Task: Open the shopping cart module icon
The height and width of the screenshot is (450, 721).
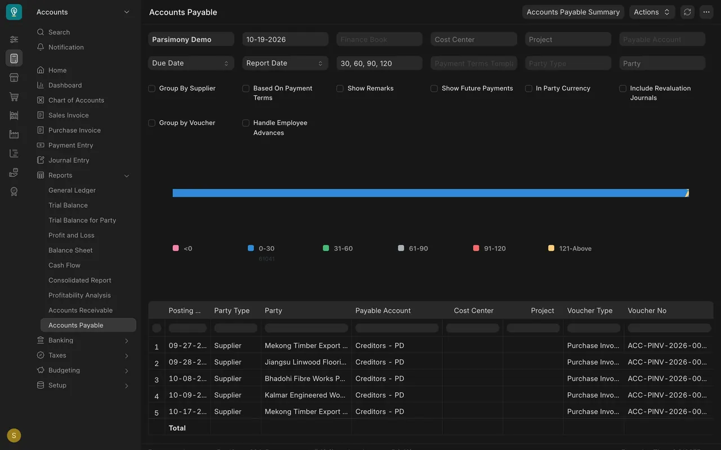Action: point(14,97)
